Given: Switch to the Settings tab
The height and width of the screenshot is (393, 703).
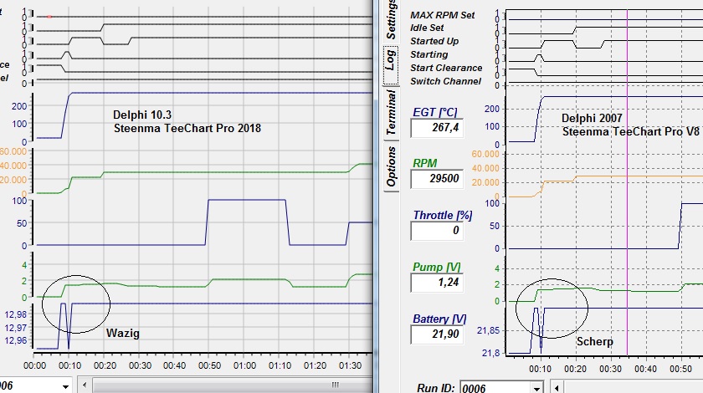Looking at the screenshot, I should click(x=391, y=20).
